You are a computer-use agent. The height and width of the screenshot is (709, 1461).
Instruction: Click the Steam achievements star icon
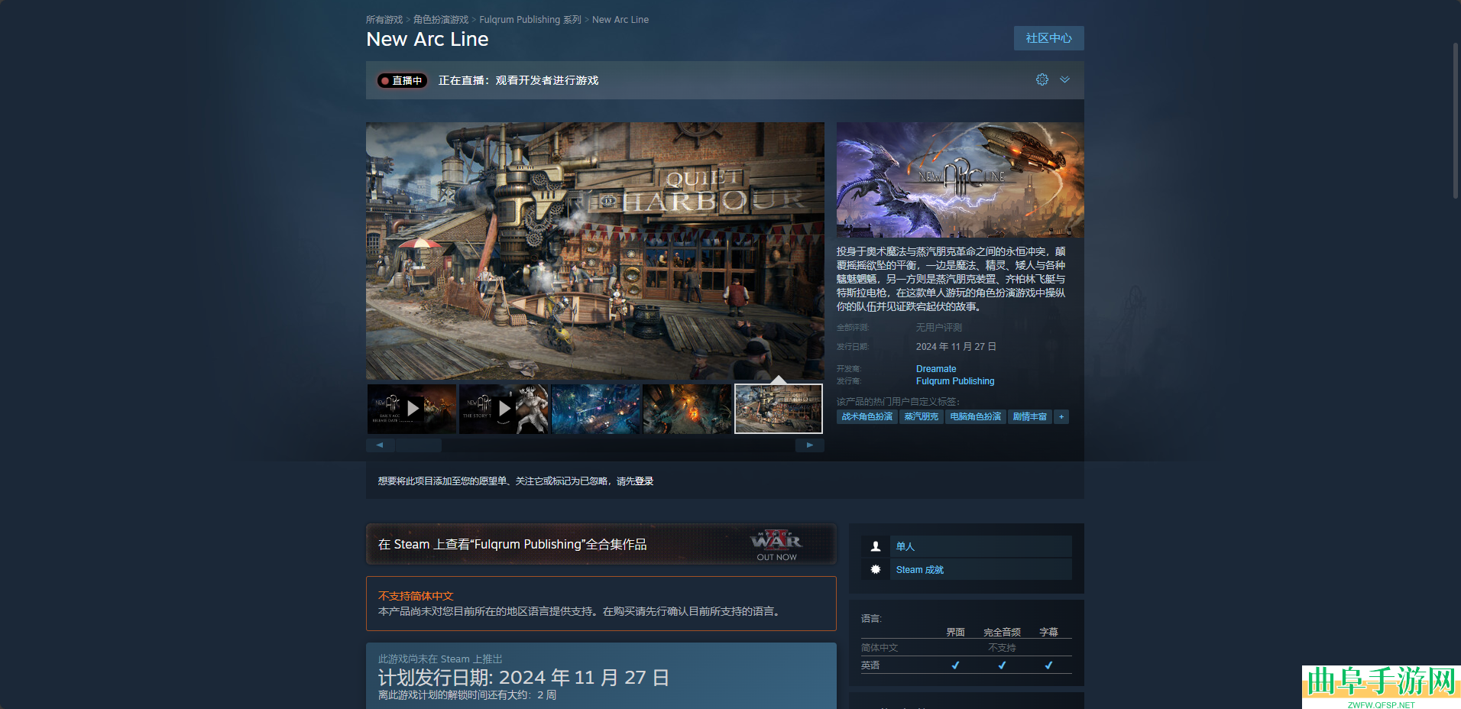pyautogui.click(x=876, y=570)
